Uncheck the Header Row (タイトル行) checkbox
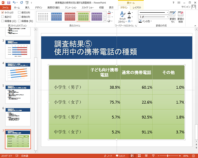Screen dimensions: 198x158 click(3, 13)
